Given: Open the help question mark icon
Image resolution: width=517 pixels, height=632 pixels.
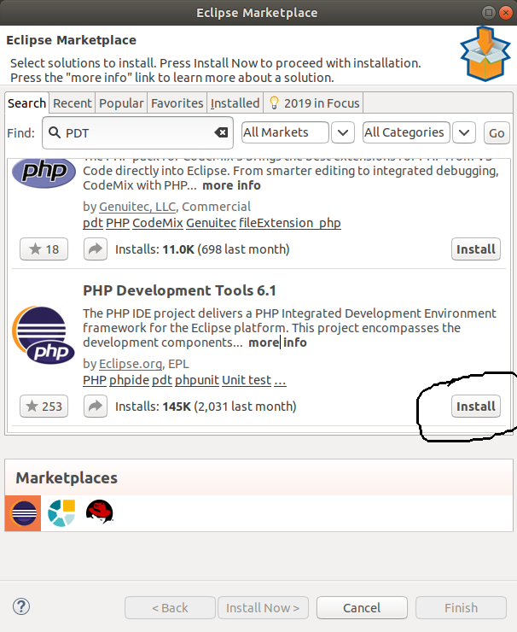Looking at the screenshot, I should pyautogui.click(x=21, y=606).
